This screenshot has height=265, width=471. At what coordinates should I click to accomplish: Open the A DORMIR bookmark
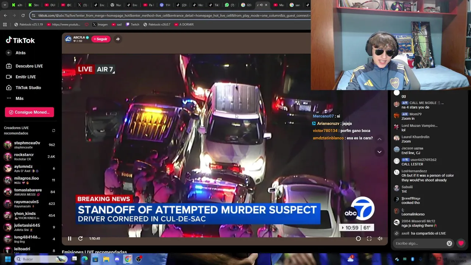click(184, 24)
